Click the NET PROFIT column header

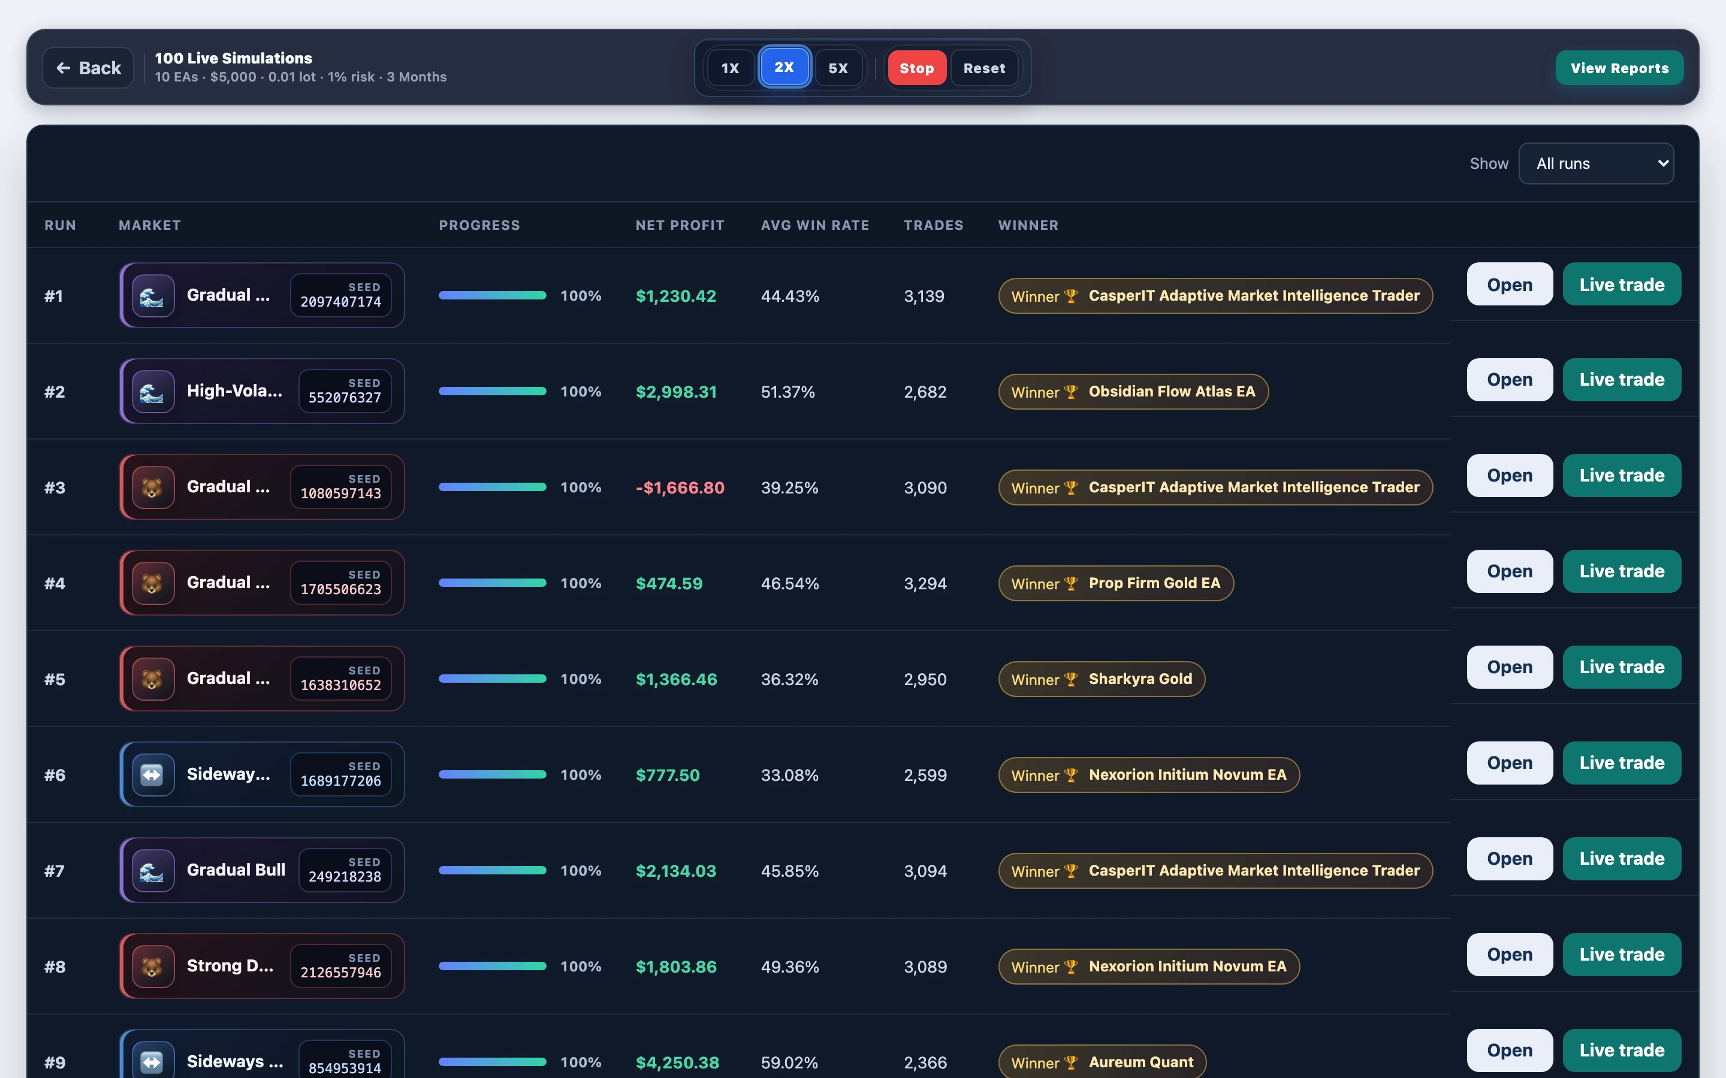(x=680, y=225)
